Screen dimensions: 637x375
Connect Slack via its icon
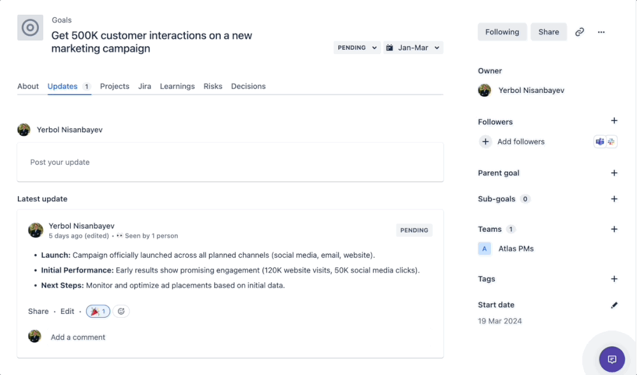[611, 141]
